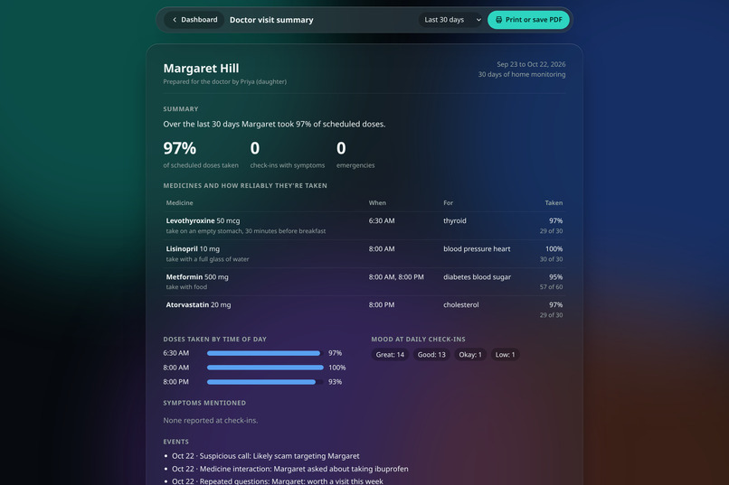729x485 pixels.
Task: Click '8:00 AM, 8:00 PM' for Metformin
Action: (396, 277)
